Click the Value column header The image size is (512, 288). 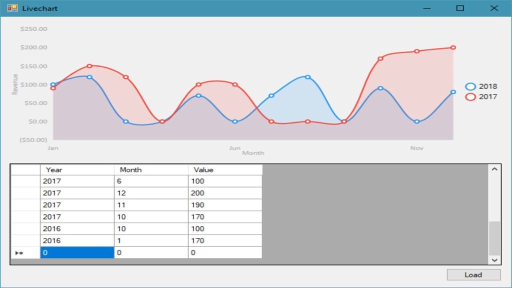(225, 169)
